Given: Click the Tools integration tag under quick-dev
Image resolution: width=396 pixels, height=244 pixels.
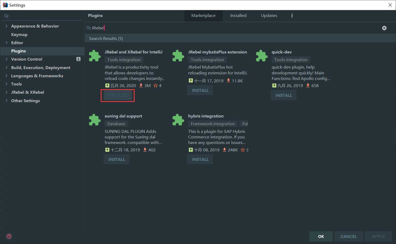Looking at the screenshot, I should point(291,60).
